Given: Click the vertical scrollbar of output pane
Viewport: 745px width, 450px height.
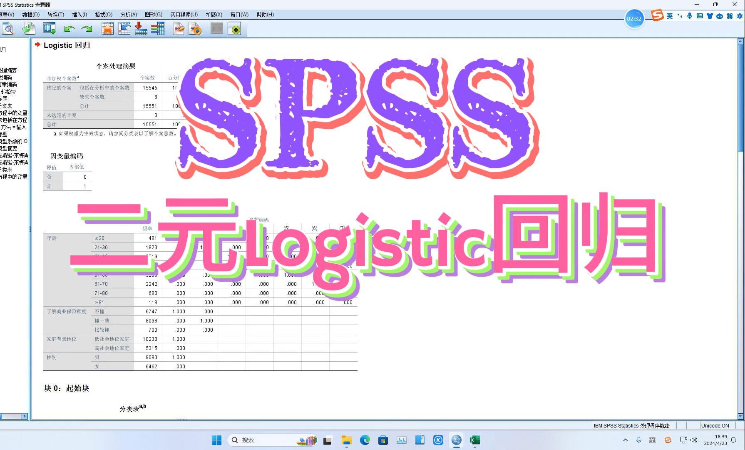Looking at the screenshot, I should pyautogui.click(x=740, y=98).
